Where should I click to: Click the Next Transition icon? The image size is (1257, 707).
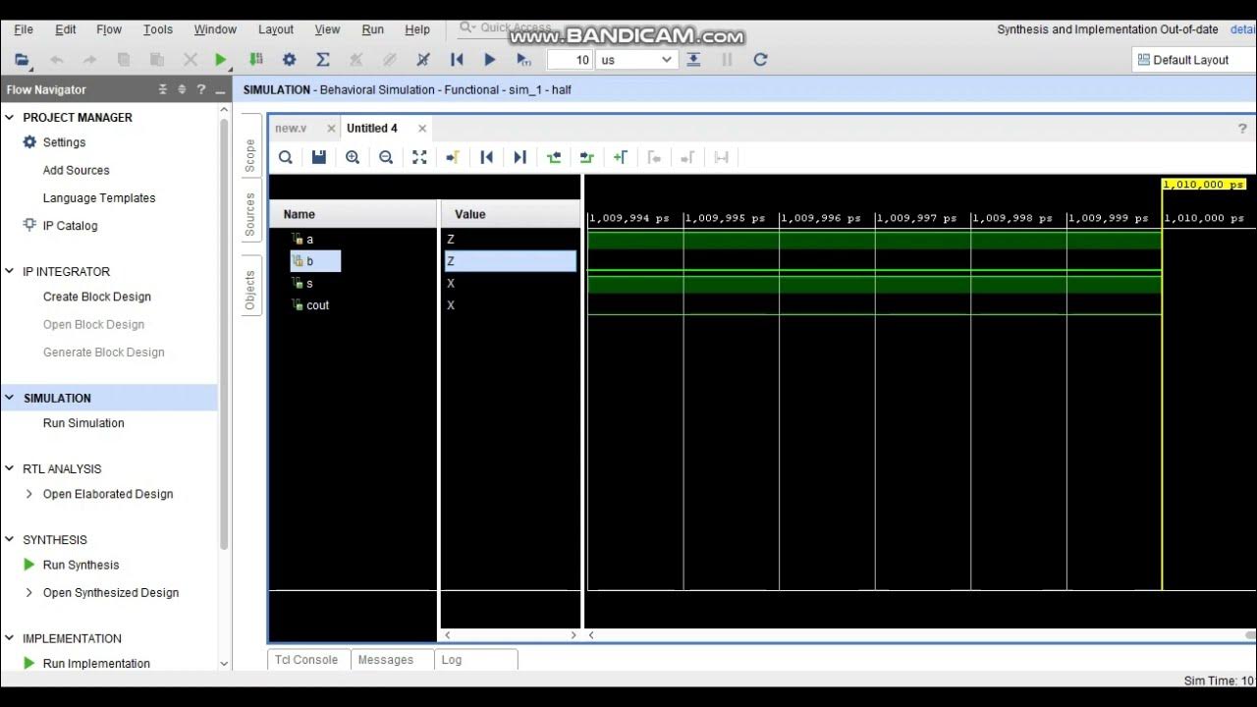(x=587, y=157)
